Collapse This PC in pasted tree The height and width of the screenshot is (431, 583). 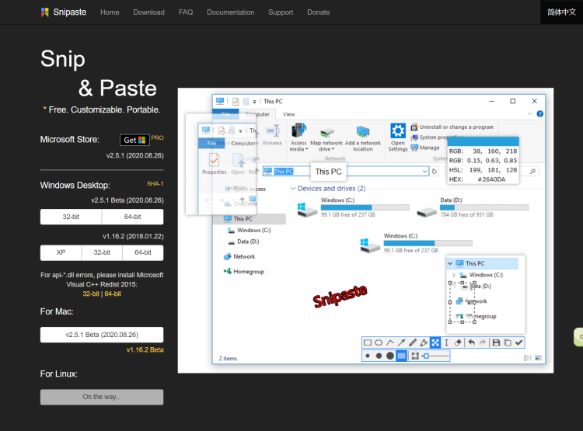pos(450,263)
